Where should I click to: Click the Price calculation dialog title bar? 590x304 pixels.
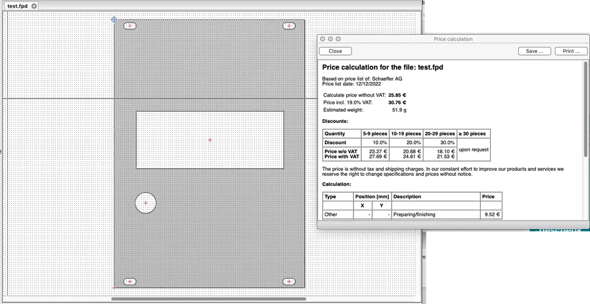click(x=453, y=39)
